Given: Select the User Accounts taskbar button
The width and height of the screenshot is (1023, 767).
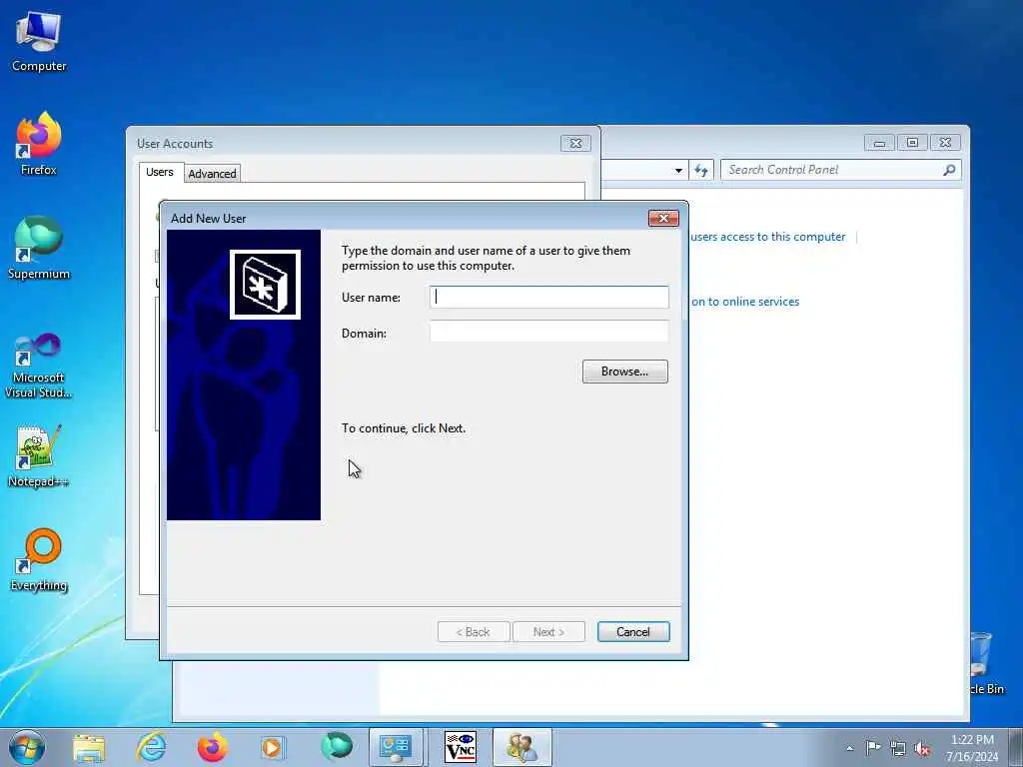Looking at the screenshot, I should click(x=521, y=747).
